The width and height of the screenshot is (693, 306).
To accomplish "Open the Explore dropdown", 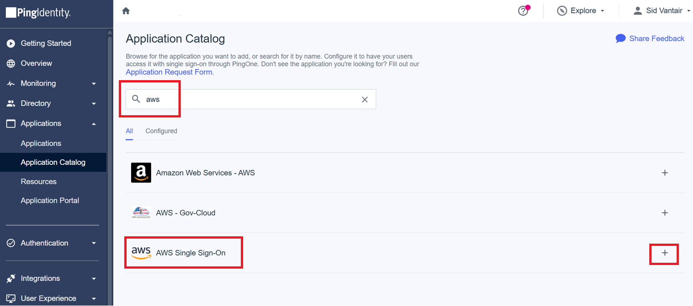I will [x=581, y=10].
